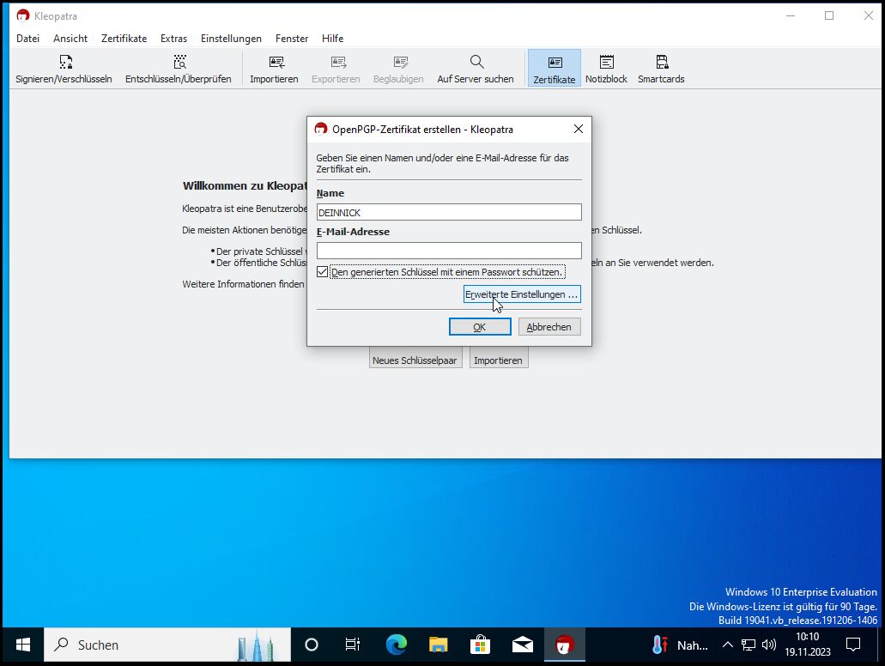Confirm the dialog with OK
The height and width of the screenshot is (666, 885).
(x=480, y=327)
